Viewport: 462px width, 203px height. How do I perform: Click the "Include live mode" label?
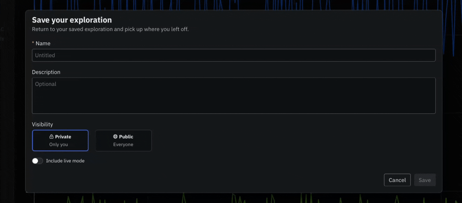[x=65, y=161]
